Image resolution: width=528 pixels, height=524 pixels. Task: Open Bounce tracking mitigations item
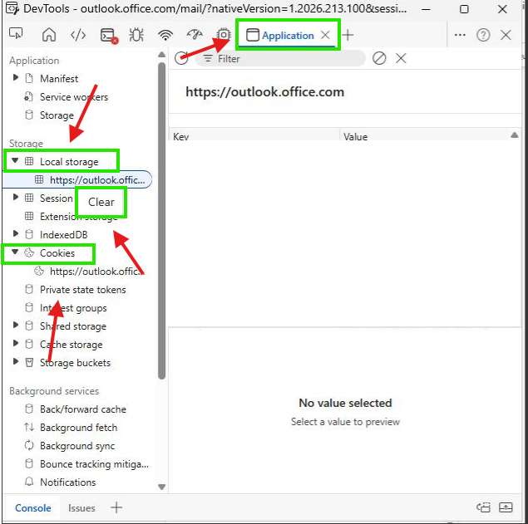click(x=94, y=464)
